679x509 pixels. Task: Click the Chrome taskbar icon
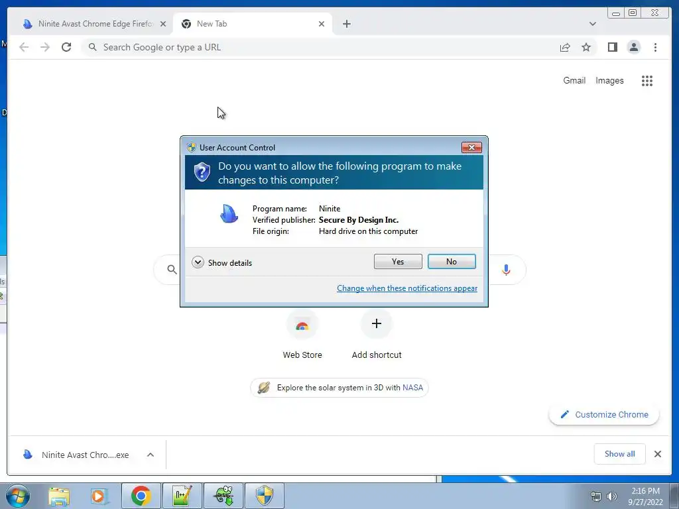click(141, 496)
